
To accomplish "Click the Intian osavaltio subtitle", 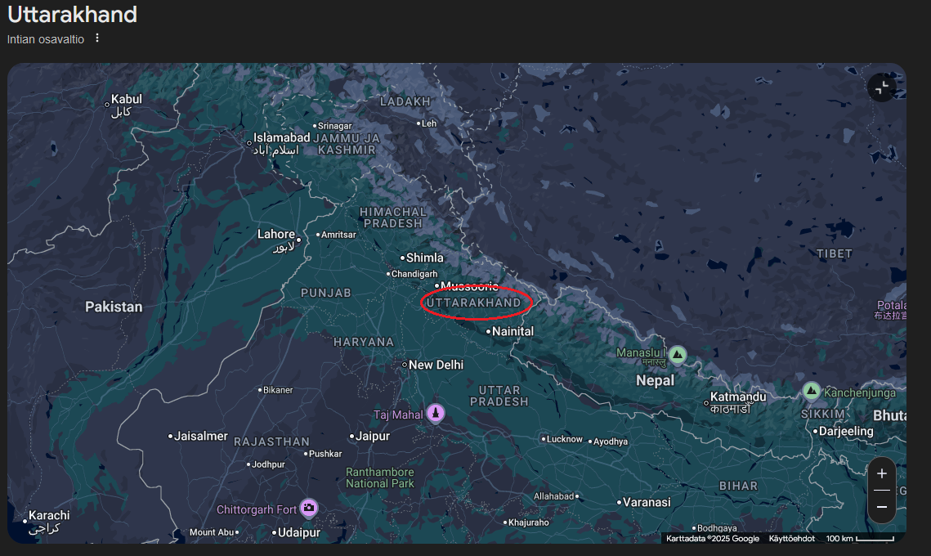I will click(46, 39).
